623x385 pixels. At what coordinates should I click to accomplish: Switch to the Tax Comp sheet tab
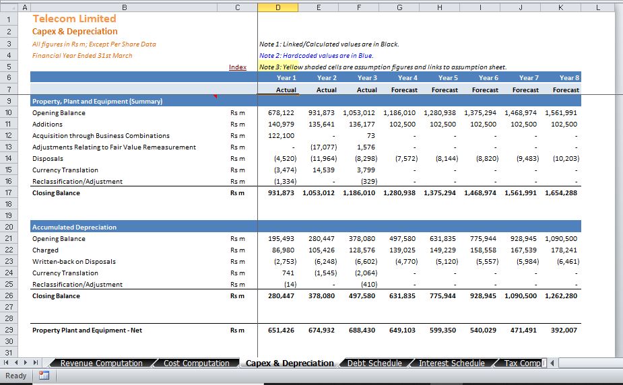click(522, 363)
